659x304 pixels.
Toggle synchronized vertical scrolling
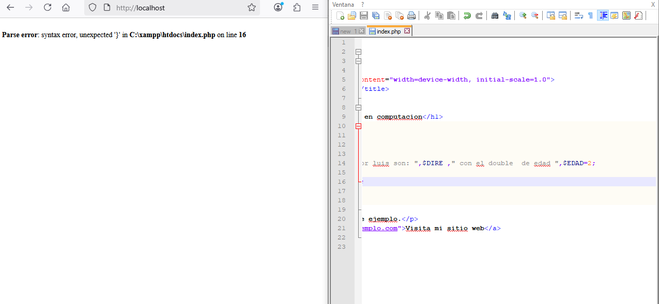click(551, 15)
